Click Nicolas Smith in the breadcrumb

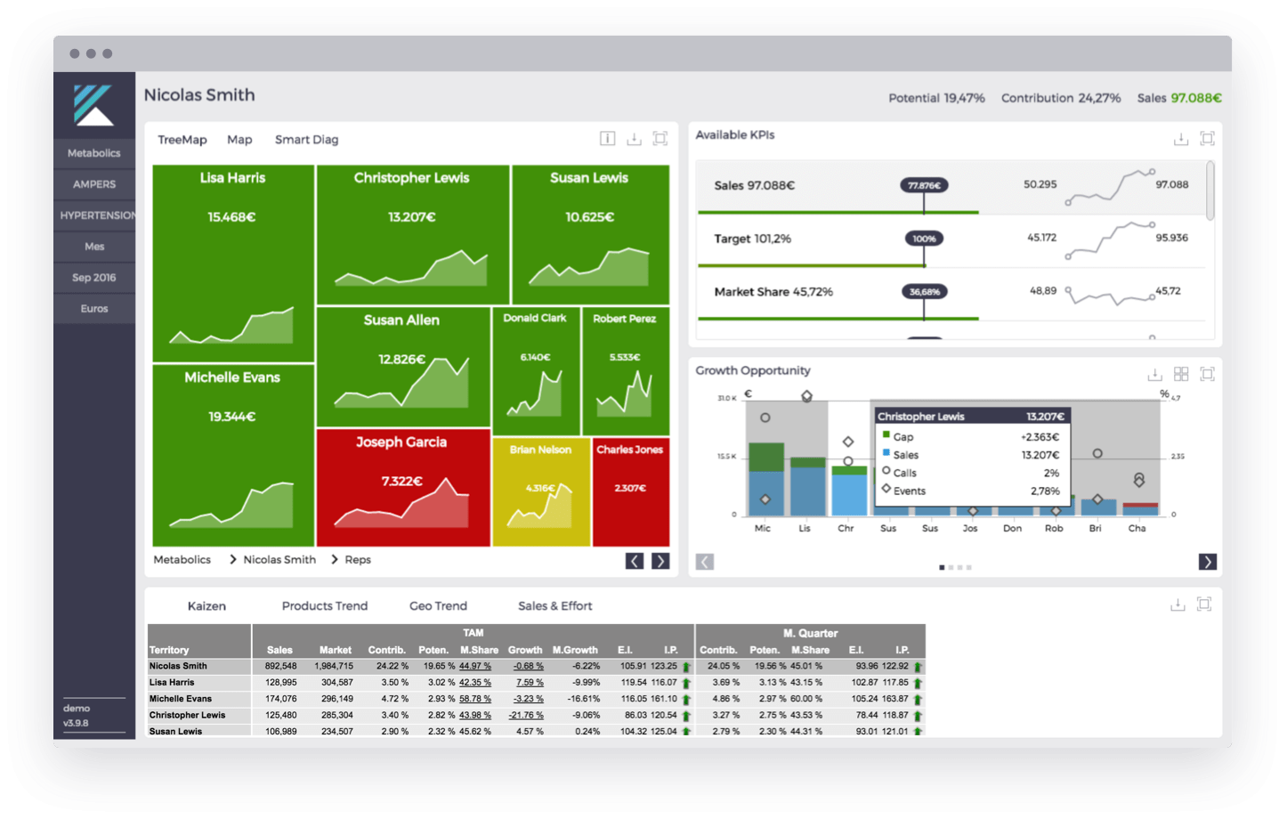point(279,560)
